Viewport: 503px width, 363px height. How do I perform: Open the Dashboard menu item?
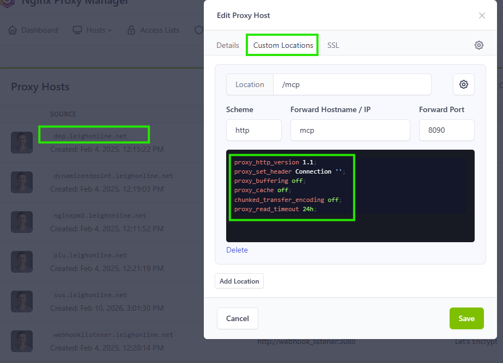pyautogui.click(x=33, y=30)
